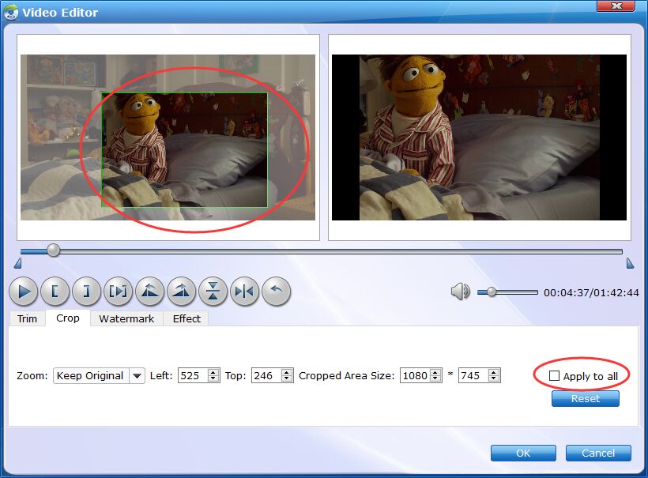Set trim end with right bracket button
The image size is (648, 478).
tap(86, 292)
